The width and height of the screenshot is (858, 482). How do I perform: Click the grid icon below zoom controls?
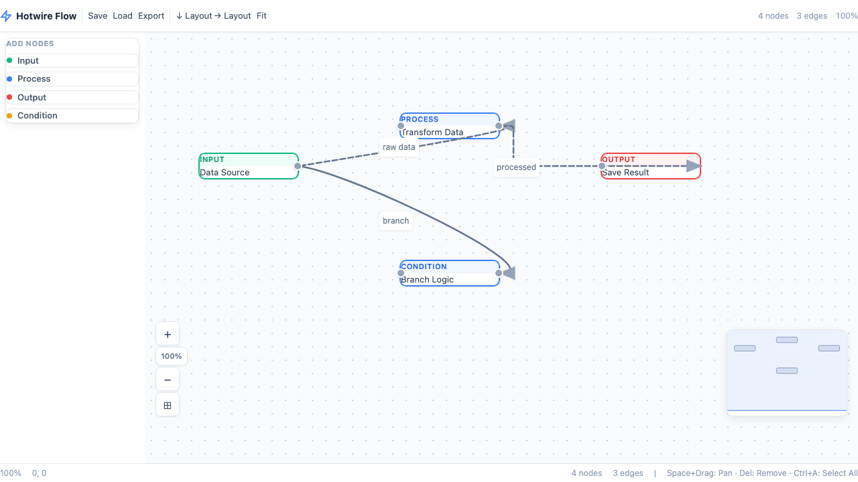click(x=168, y=405)
